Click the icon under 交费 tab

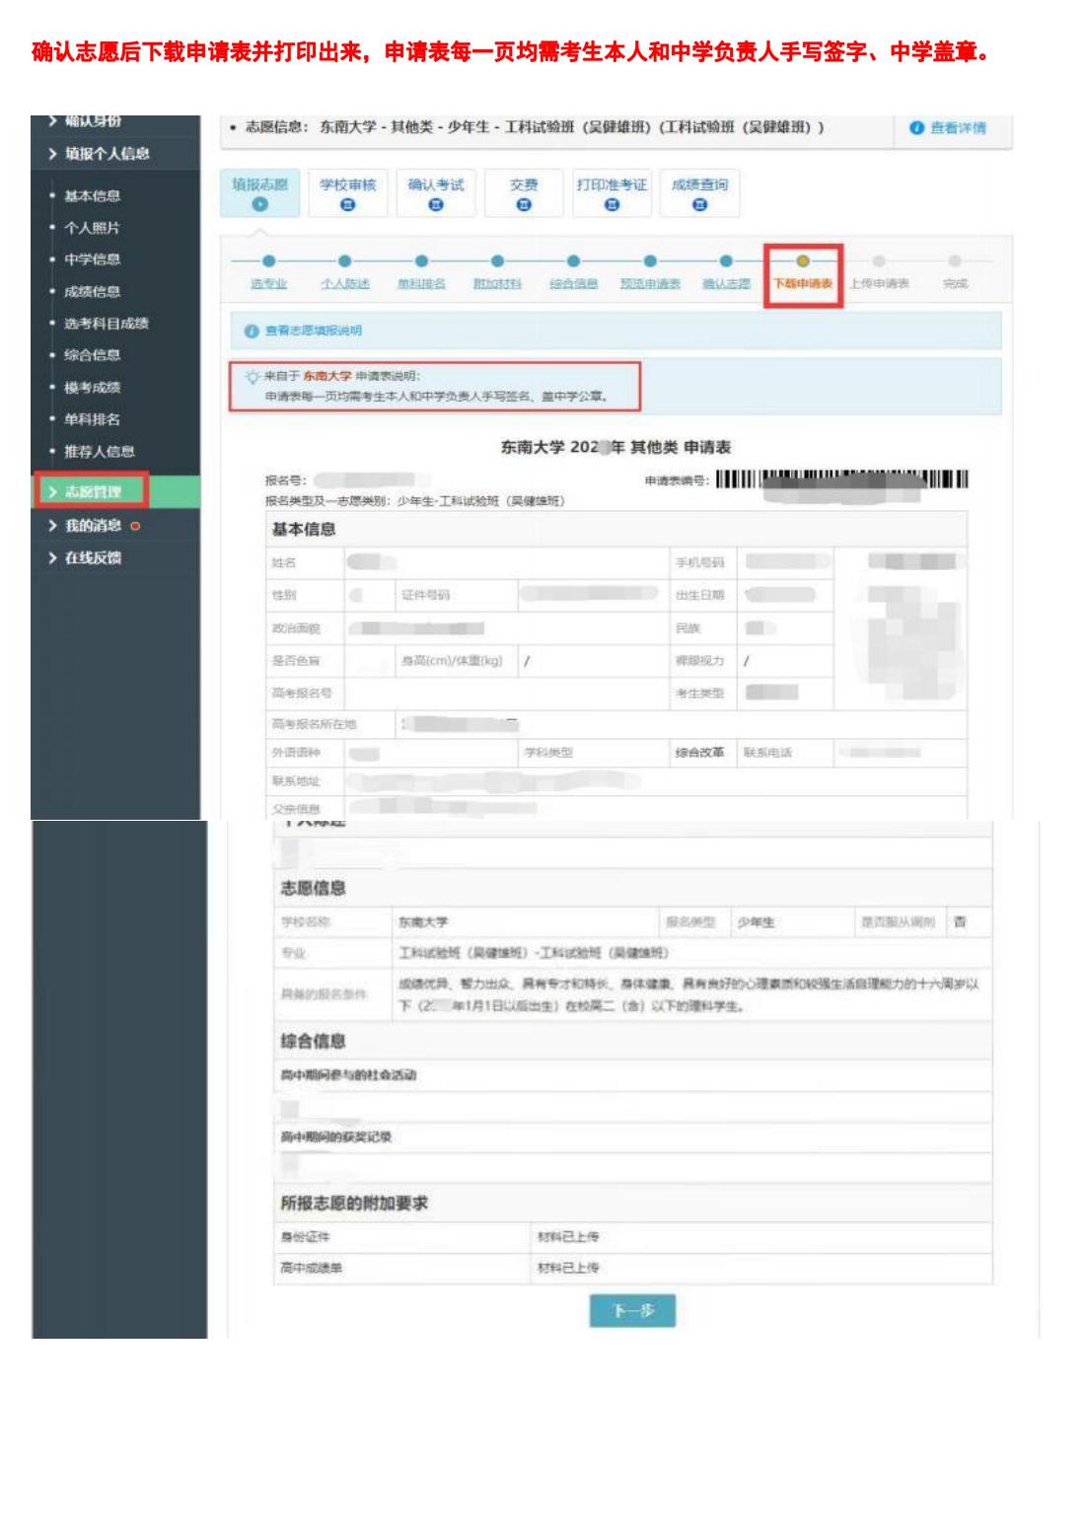(524, 205)
